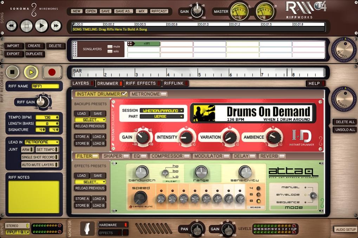Screen dimensions: 358x238
Task: Enable the Instant Drummer checkbox
Action: (124, 94)
